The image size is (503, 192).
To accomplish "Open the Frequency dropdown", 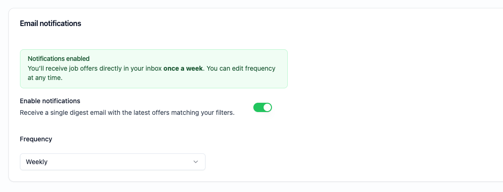I will (113, 162).
